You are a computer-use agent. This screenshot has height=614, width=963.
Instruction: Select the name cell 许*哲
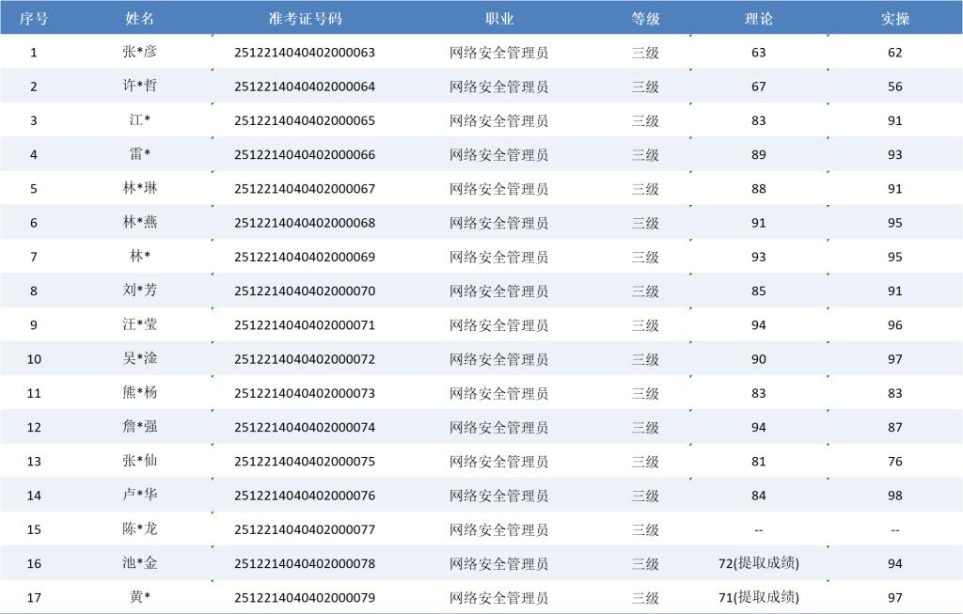[x=140, y=86]
